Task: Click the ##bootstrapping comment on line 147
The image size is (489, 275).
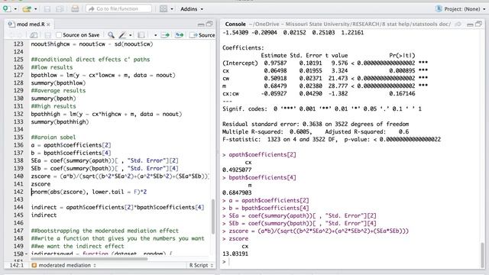Action: 105,231
